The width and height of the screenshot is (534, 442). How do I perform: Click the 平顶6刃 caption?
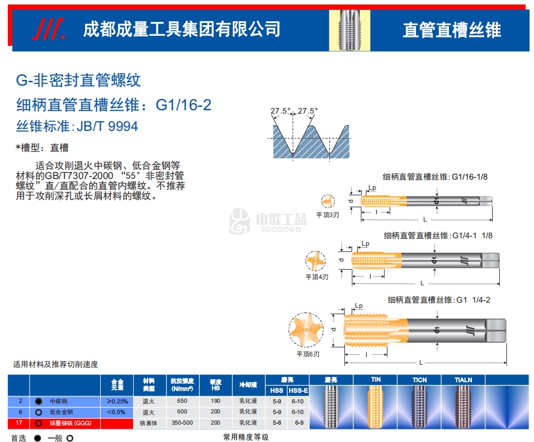click(308, 354)
